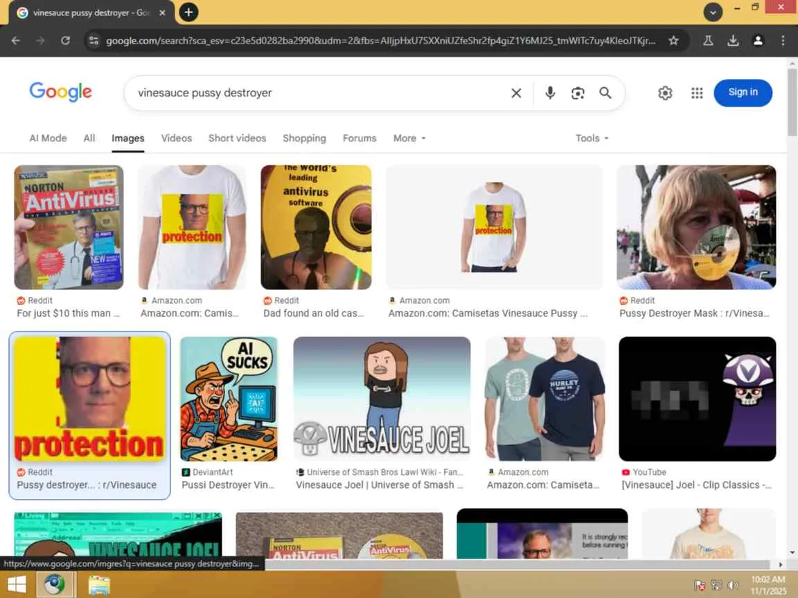The height and width of the screenshot is (598, 798).
Task: Open 'Vinesauce Joel | Universe of Smash' link
Action: [x=380, y=485]
